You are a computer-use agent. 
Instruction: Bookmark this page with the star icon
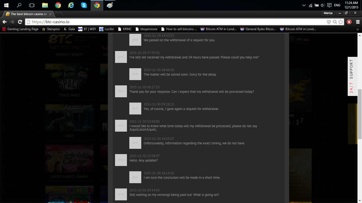tap(341, 22)
